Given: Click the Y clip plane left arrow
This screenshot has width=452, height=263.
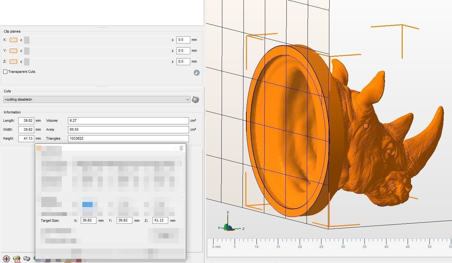Looking at the screenshot, I should click(x=21, y=51).
